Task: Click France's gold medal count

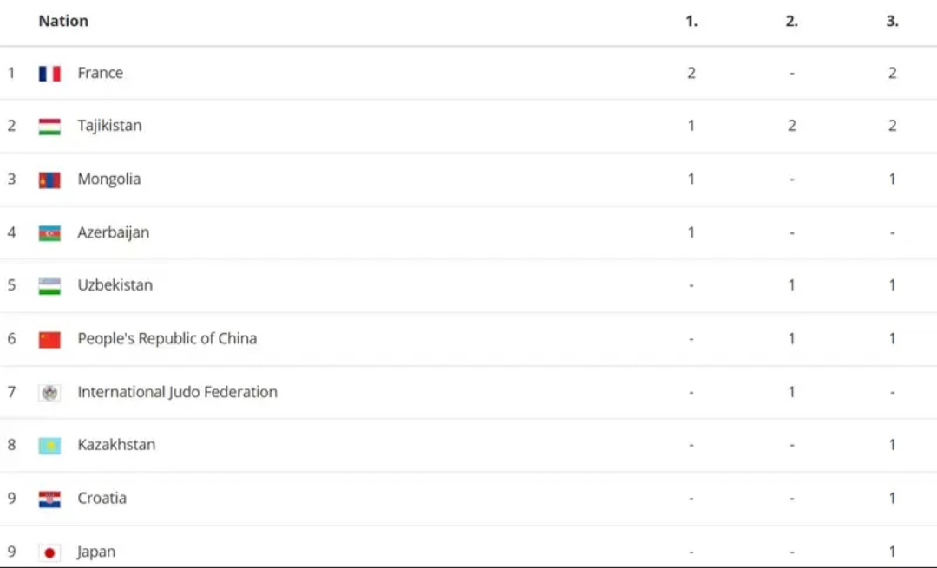Action: pyautogui.click(x=691, y=73)
